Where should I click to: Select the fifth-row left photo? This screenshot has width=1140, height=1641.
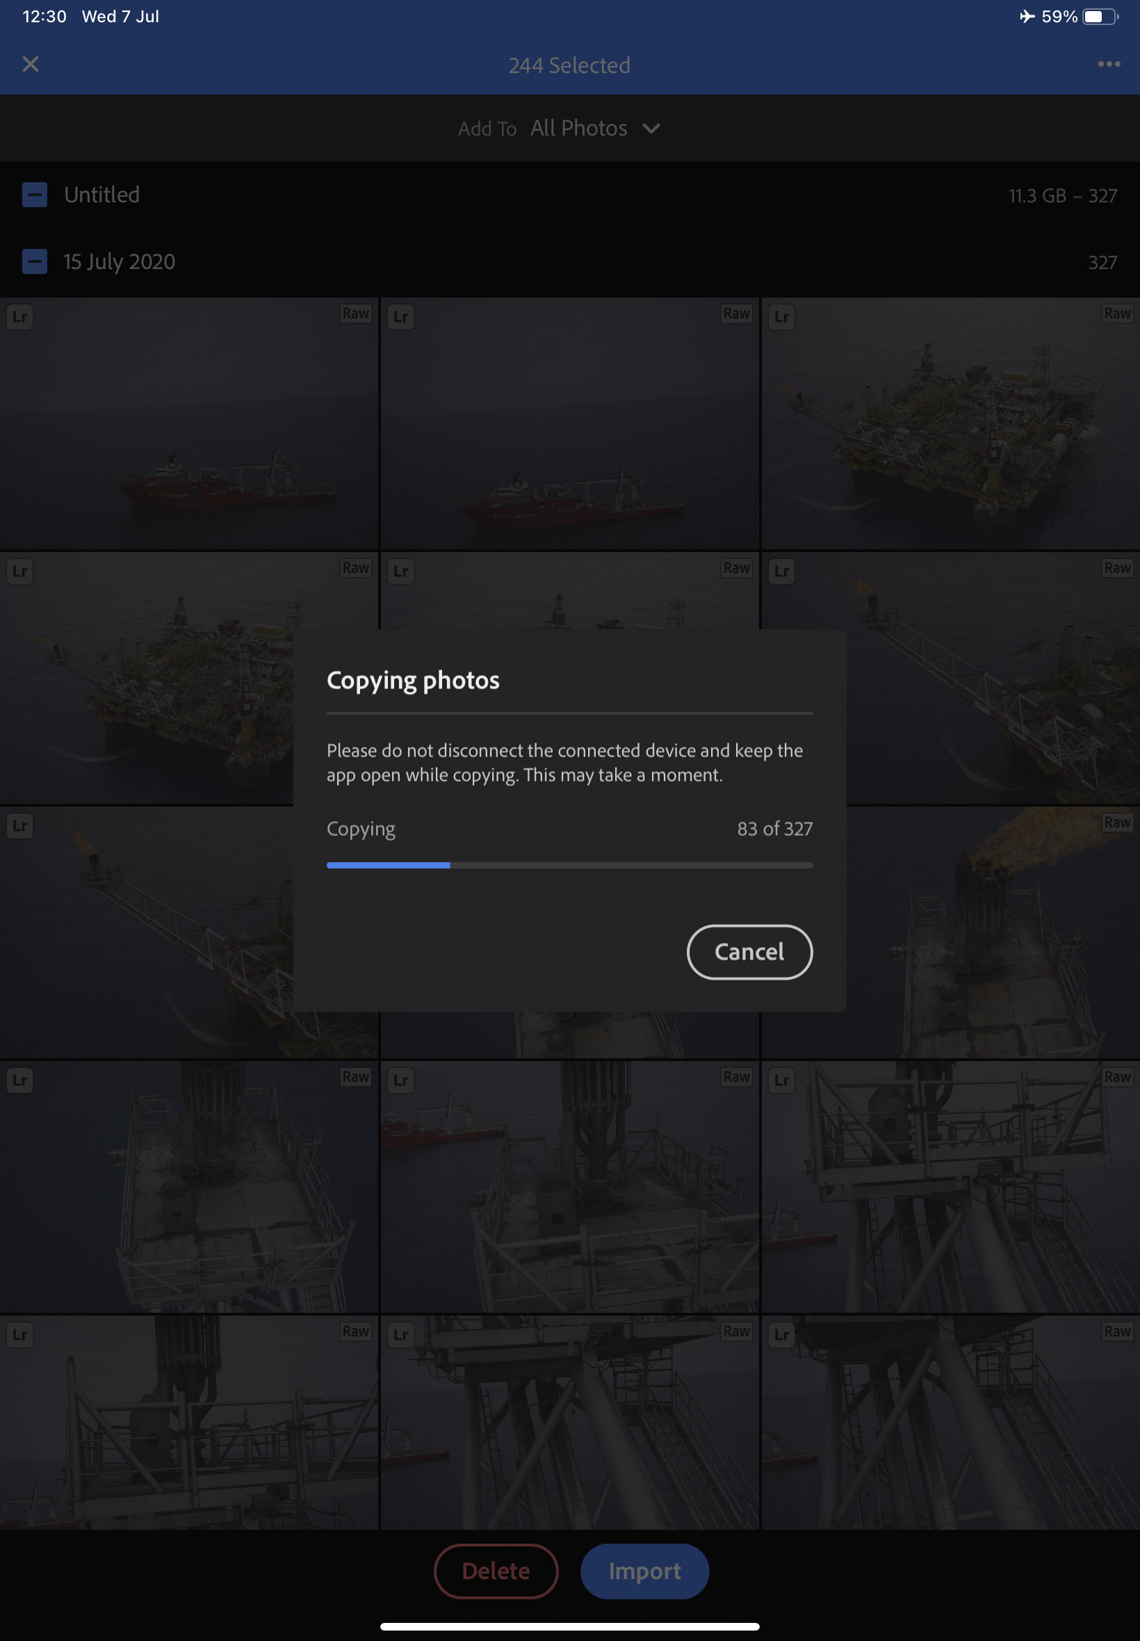188,1423
